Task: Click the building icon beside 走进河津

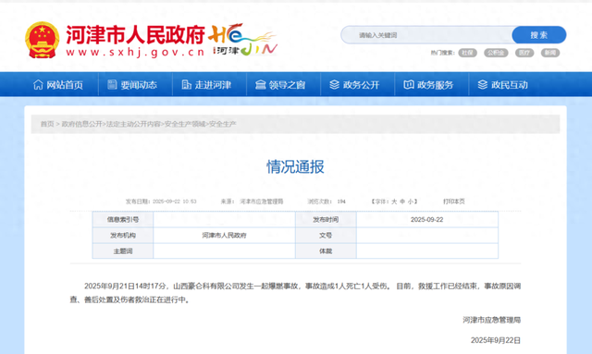Action: 186,84
